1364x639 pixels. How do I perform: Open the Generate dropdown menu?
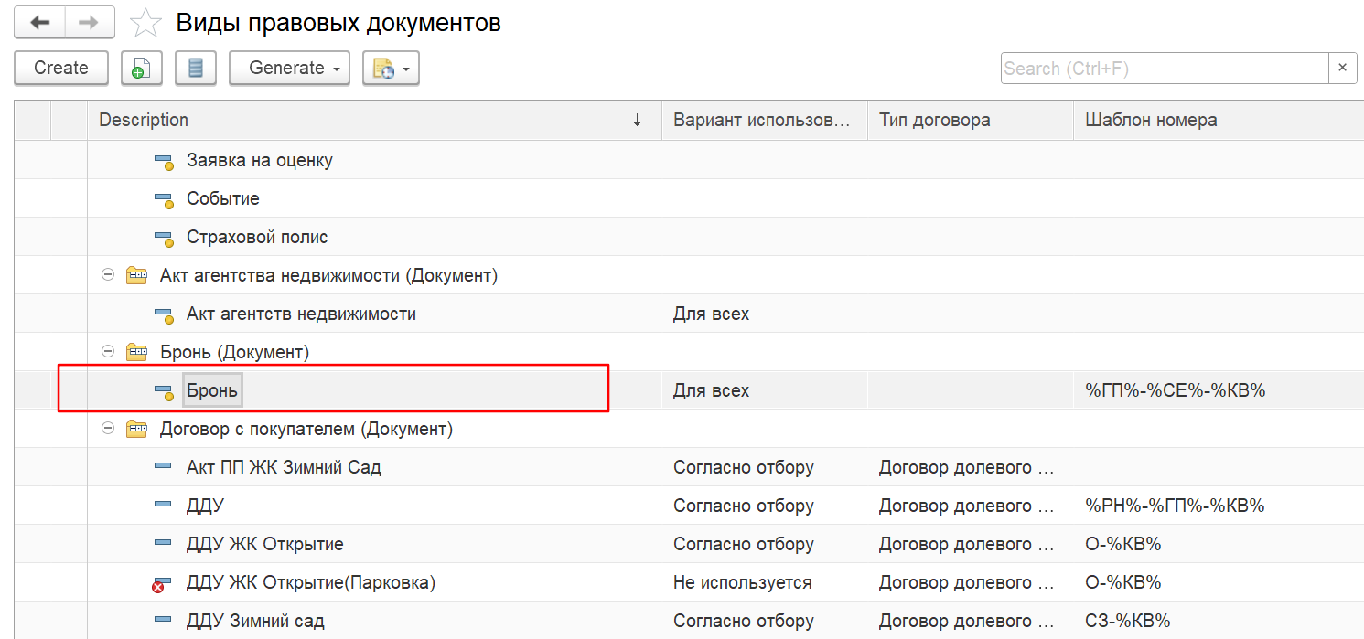tap(289, 69)
